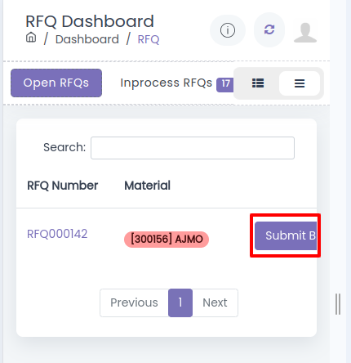Go to Next page
The height and width of the screenshot is (363, 351).
point(215,302)
